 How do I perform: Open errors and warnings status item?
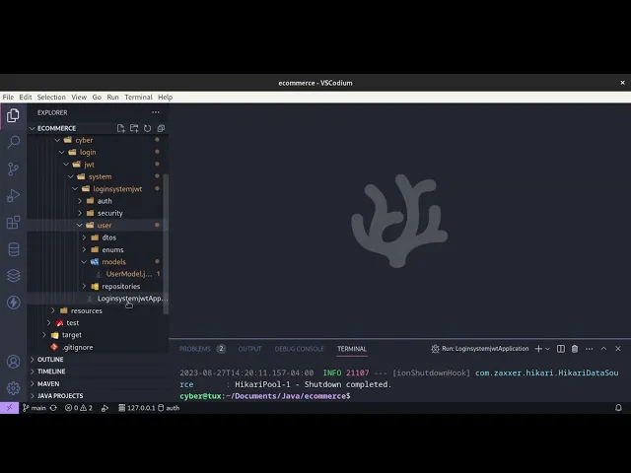79,408
